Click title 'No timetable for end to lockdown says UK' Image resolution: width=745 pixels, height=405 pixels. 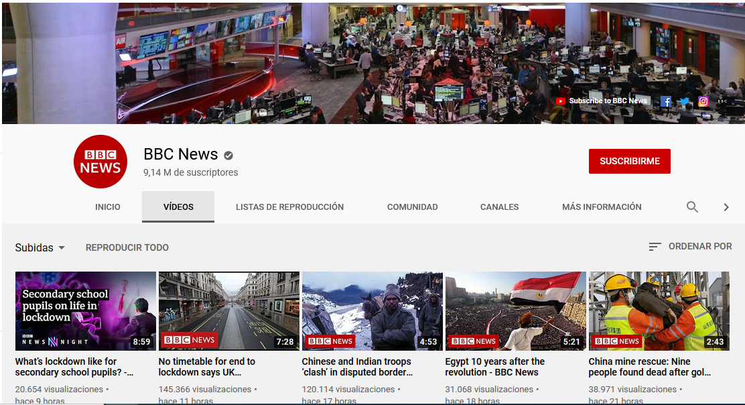206,367
